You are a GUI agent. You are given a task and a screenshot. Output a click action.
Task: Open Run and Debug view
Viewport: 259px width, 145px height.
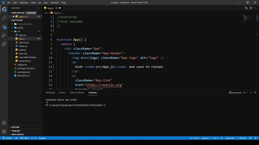point(4,35)
